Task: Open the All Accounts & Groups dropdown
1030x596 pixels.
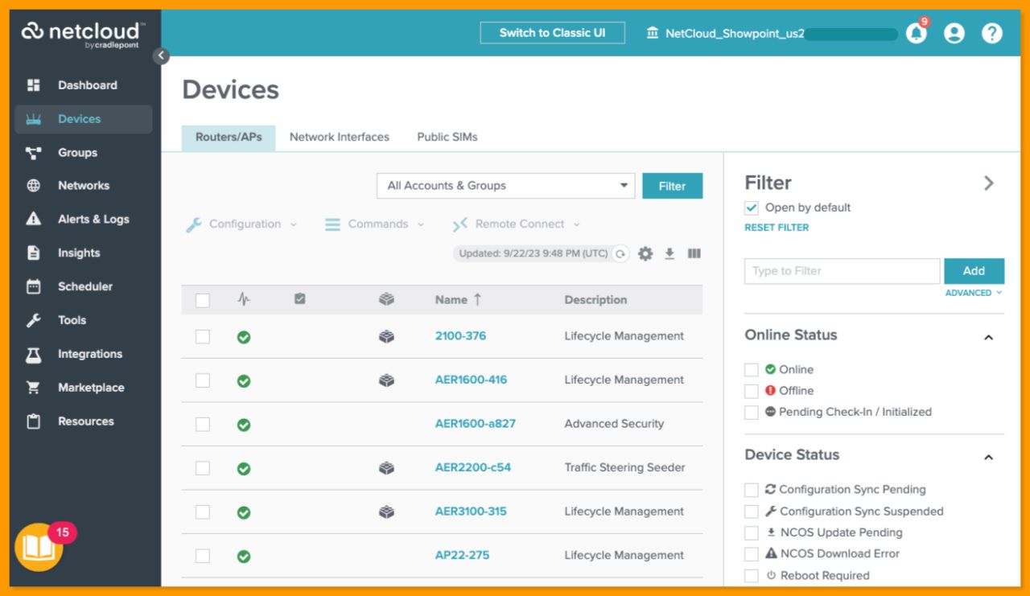Action: pos(505,185)
